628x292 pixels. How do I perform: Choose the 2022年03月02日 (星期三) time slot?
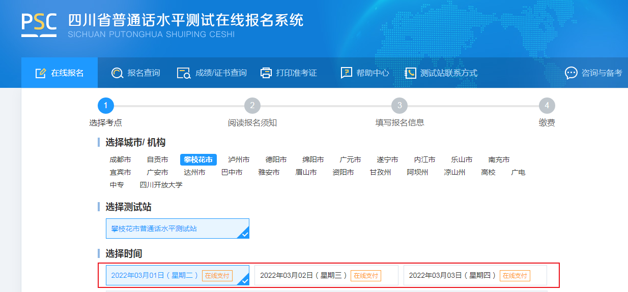click(x=326, y=275)
